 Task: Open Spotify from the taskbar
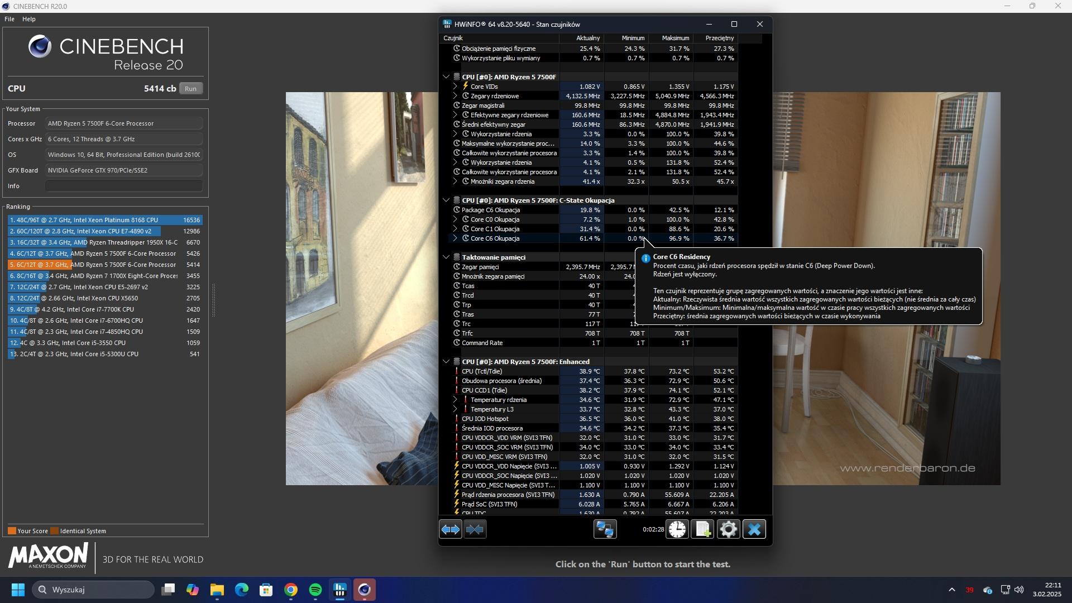(315, 590)
